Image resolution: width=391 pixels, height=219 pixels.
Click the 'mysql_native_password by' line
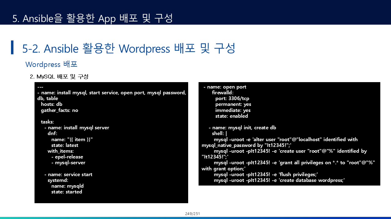(x=247, y=145)
